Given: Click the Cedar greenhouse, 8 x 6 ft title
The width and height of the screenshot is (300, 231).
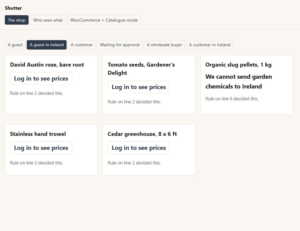Looking at the screenshot, I should pos(142,134).
